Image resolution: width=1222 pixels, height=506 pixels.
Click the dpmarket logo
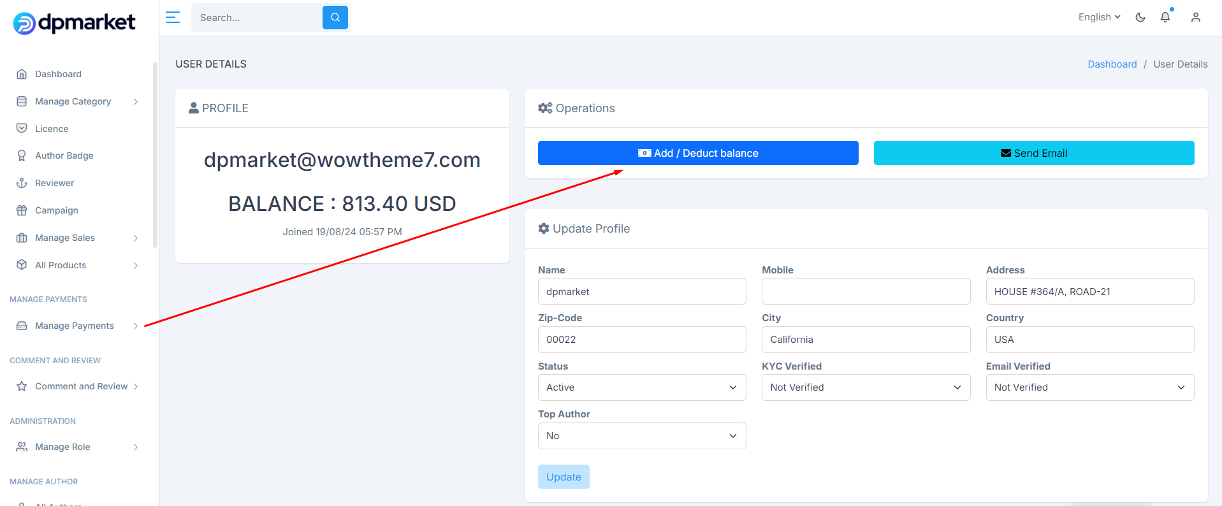coord(74,23)
